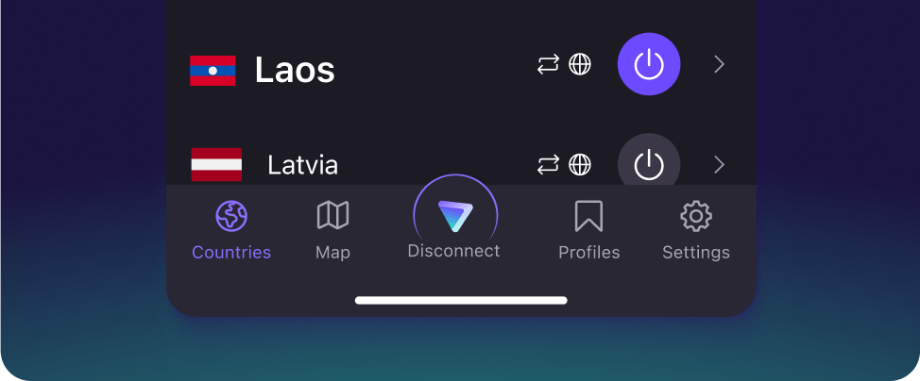Click the Laos P2P arrows icon
The width and height of the screenshot is (920, 381).
tap(548, 64)
